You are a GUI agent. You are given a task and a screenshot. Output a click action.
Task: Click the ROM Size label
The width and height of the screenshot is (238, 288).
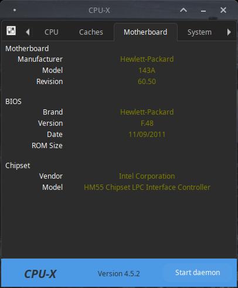tap(47, 146)
